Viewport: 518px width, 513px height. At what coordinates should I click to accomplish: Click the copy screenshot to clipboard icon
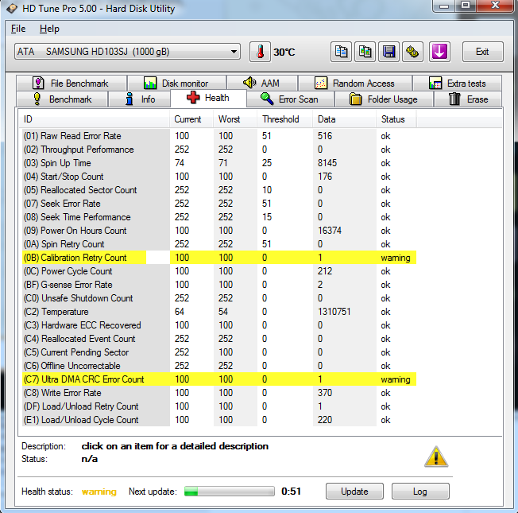tap(365, 52)
